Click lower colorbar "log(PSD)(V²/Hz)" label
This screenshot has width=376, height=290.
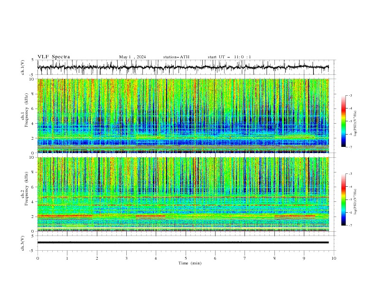[356, 201]
